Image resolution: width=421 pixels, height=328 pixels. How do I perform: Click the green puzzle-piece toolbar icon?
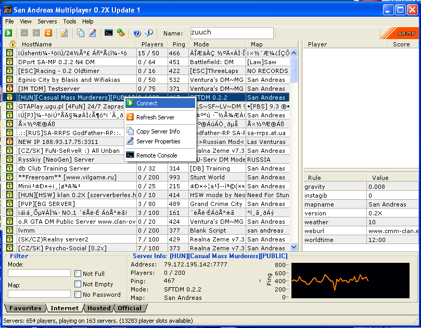121,33
